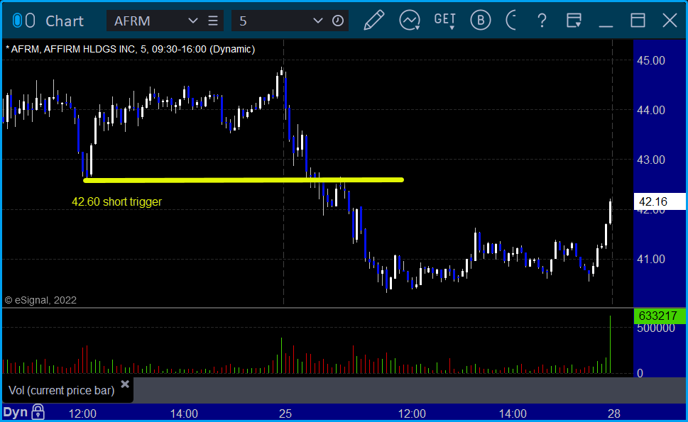Click the first 14:00 time axis label

(x=184, y=413)
